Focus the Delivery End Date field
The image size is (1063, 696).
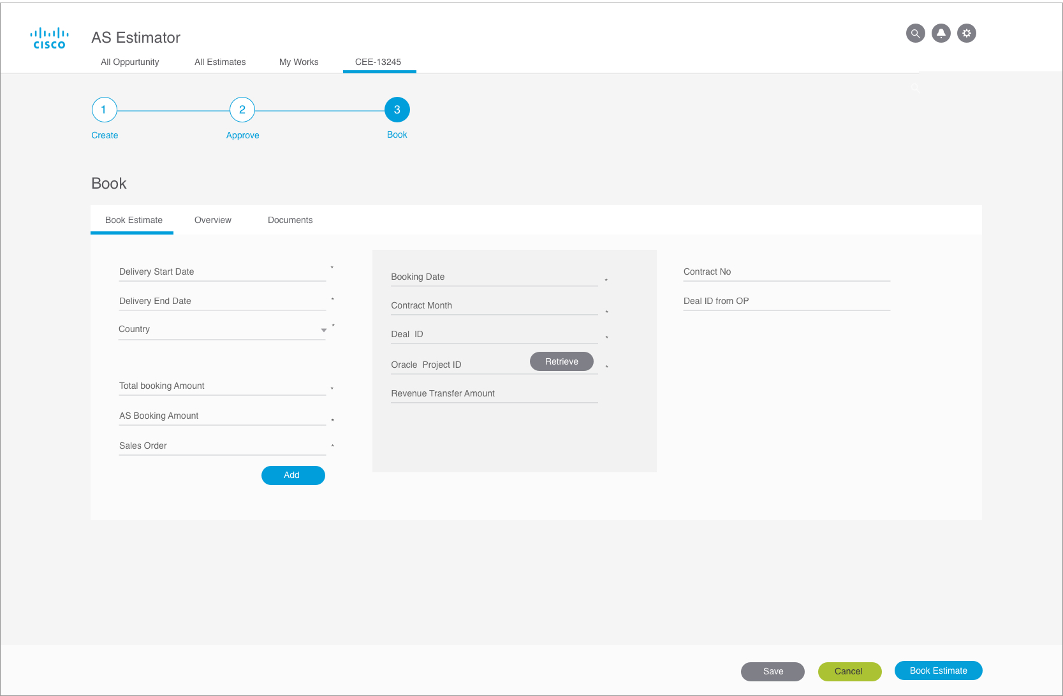point(223,301)
